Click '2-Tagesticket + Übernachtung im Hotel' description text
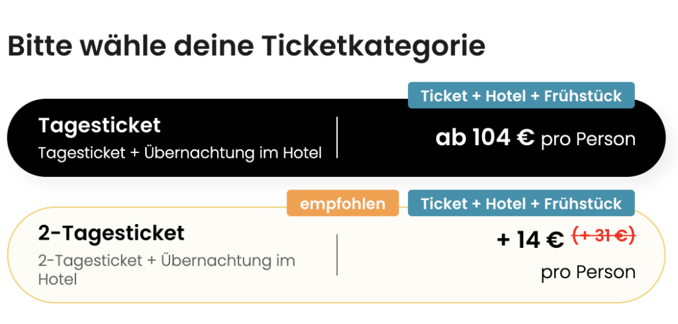678x324 pixels. (166, 270)
